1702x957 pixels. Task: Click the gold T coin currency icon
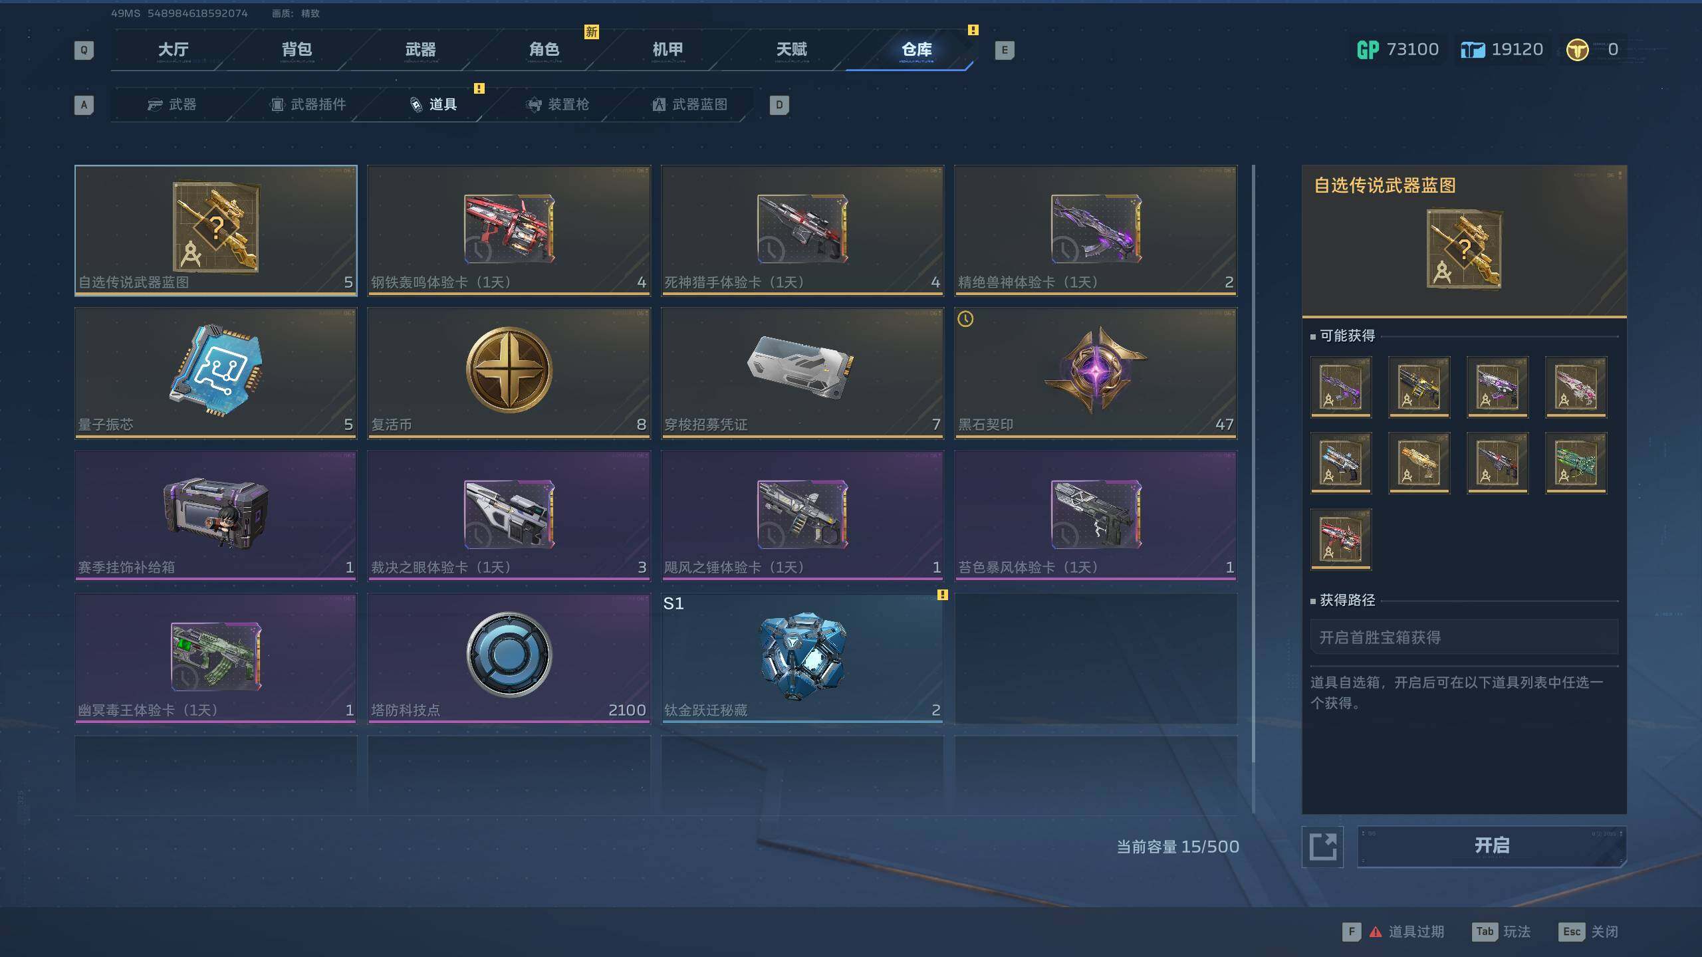tap(1577, 50)
